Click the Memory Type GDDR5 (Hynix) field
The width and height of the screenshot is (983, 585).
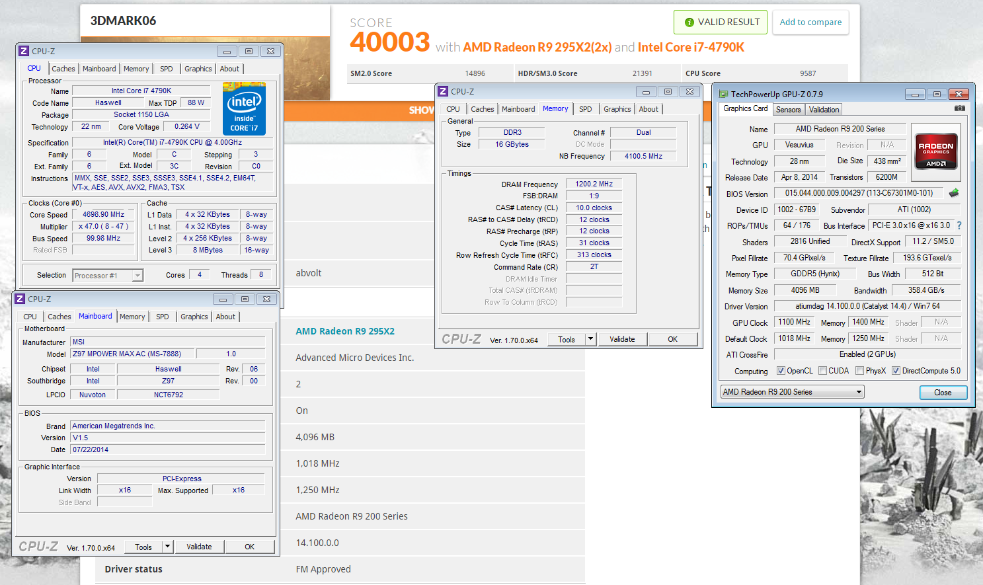(x=814, y=274)
